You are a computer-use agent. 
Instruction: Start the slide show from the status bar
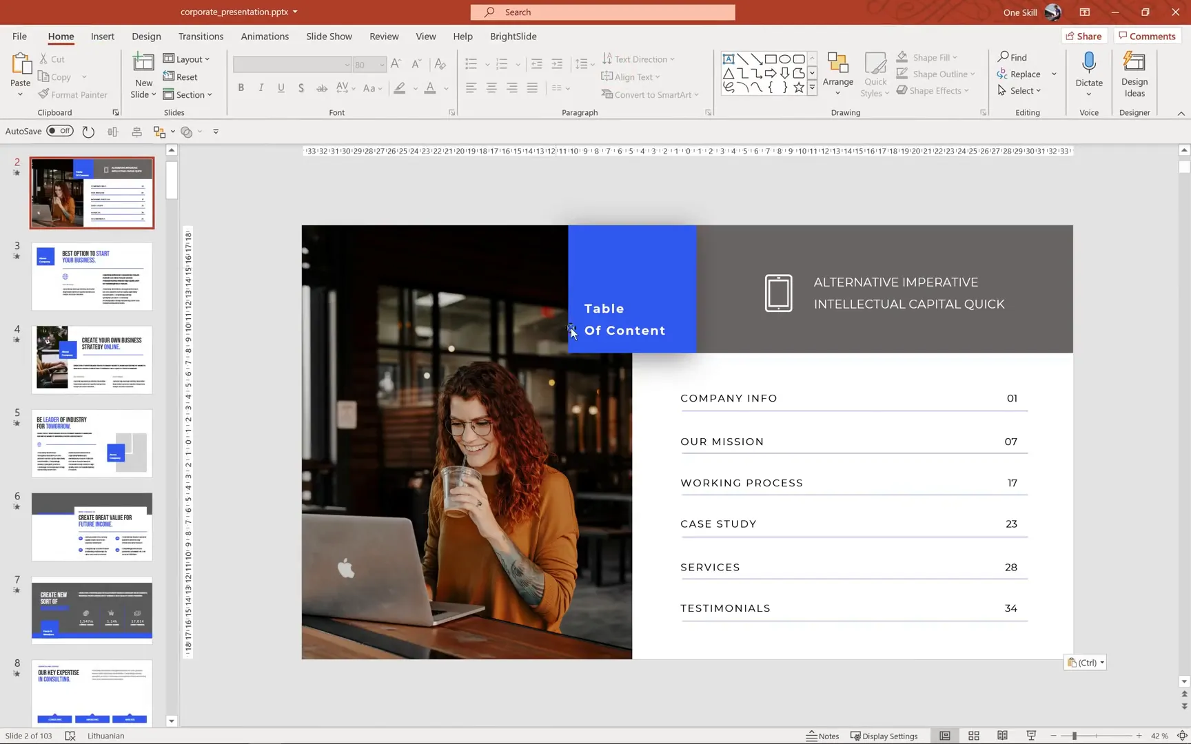1031,735
